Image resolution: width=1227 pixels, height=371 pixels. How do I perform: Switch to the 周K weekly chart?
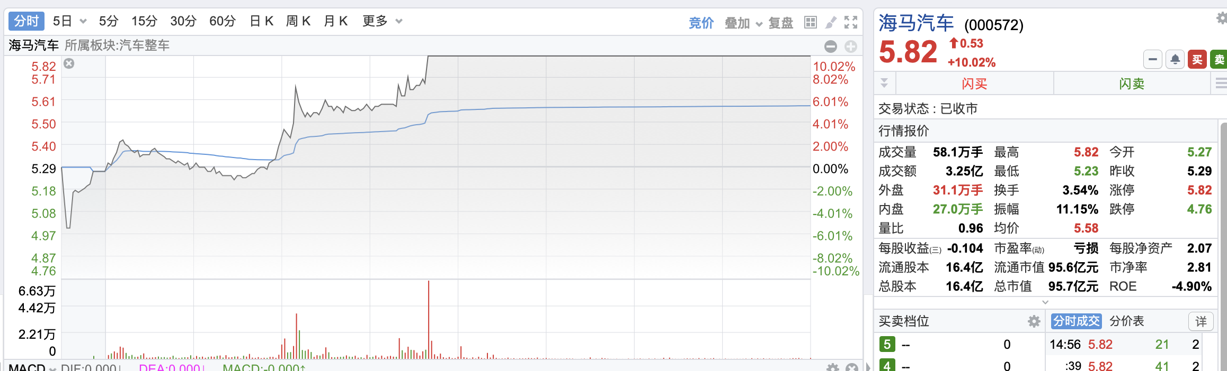(298, 21)
